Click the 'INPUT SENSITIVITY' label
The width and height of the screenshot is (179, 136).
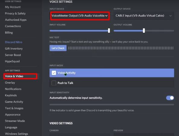59,93
